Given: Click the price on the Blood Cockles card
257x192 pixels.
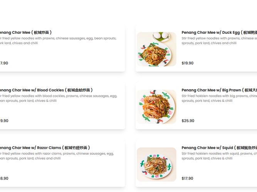Looking at the screenshot, I should (x=4, y=121).
